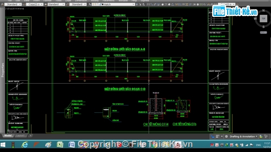Select the Model tab
The height and width of the screenshot is (152, 271).
(8, 136)
